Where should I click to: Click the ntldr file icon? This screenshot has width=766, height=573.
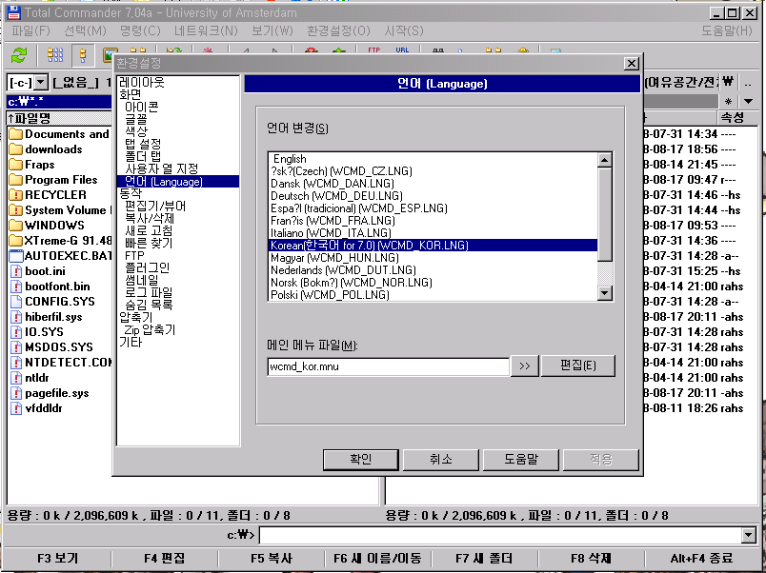pos(16,378)
